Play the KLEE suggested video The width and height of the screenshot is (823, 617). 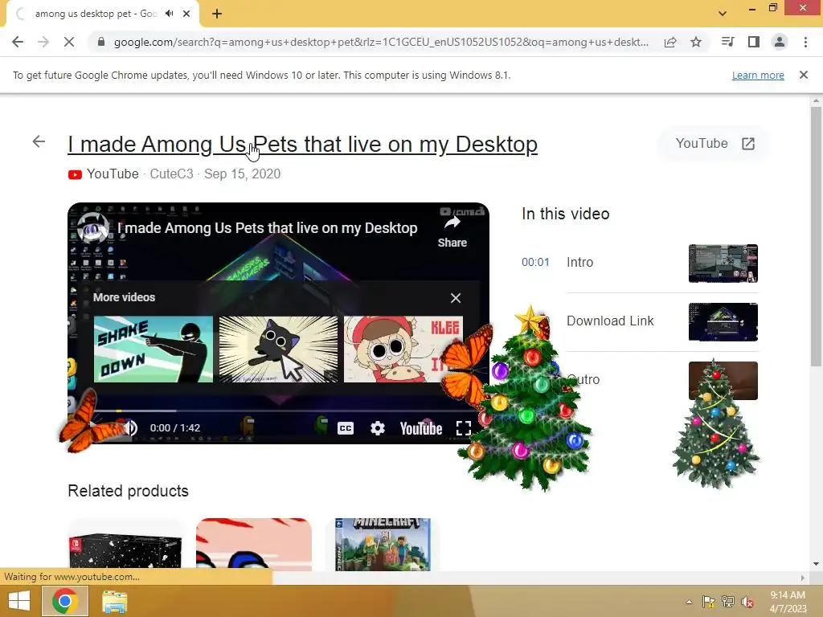point(403,349)
